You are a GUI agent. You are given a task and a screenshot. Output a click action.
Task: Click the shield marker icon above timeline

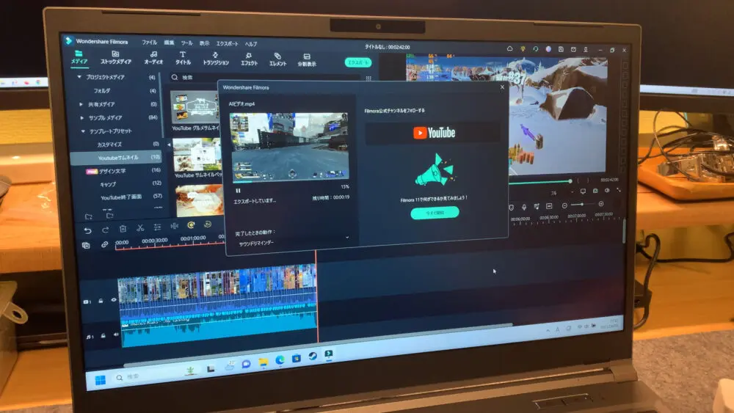pyautogui.click(x=511, y=207)
